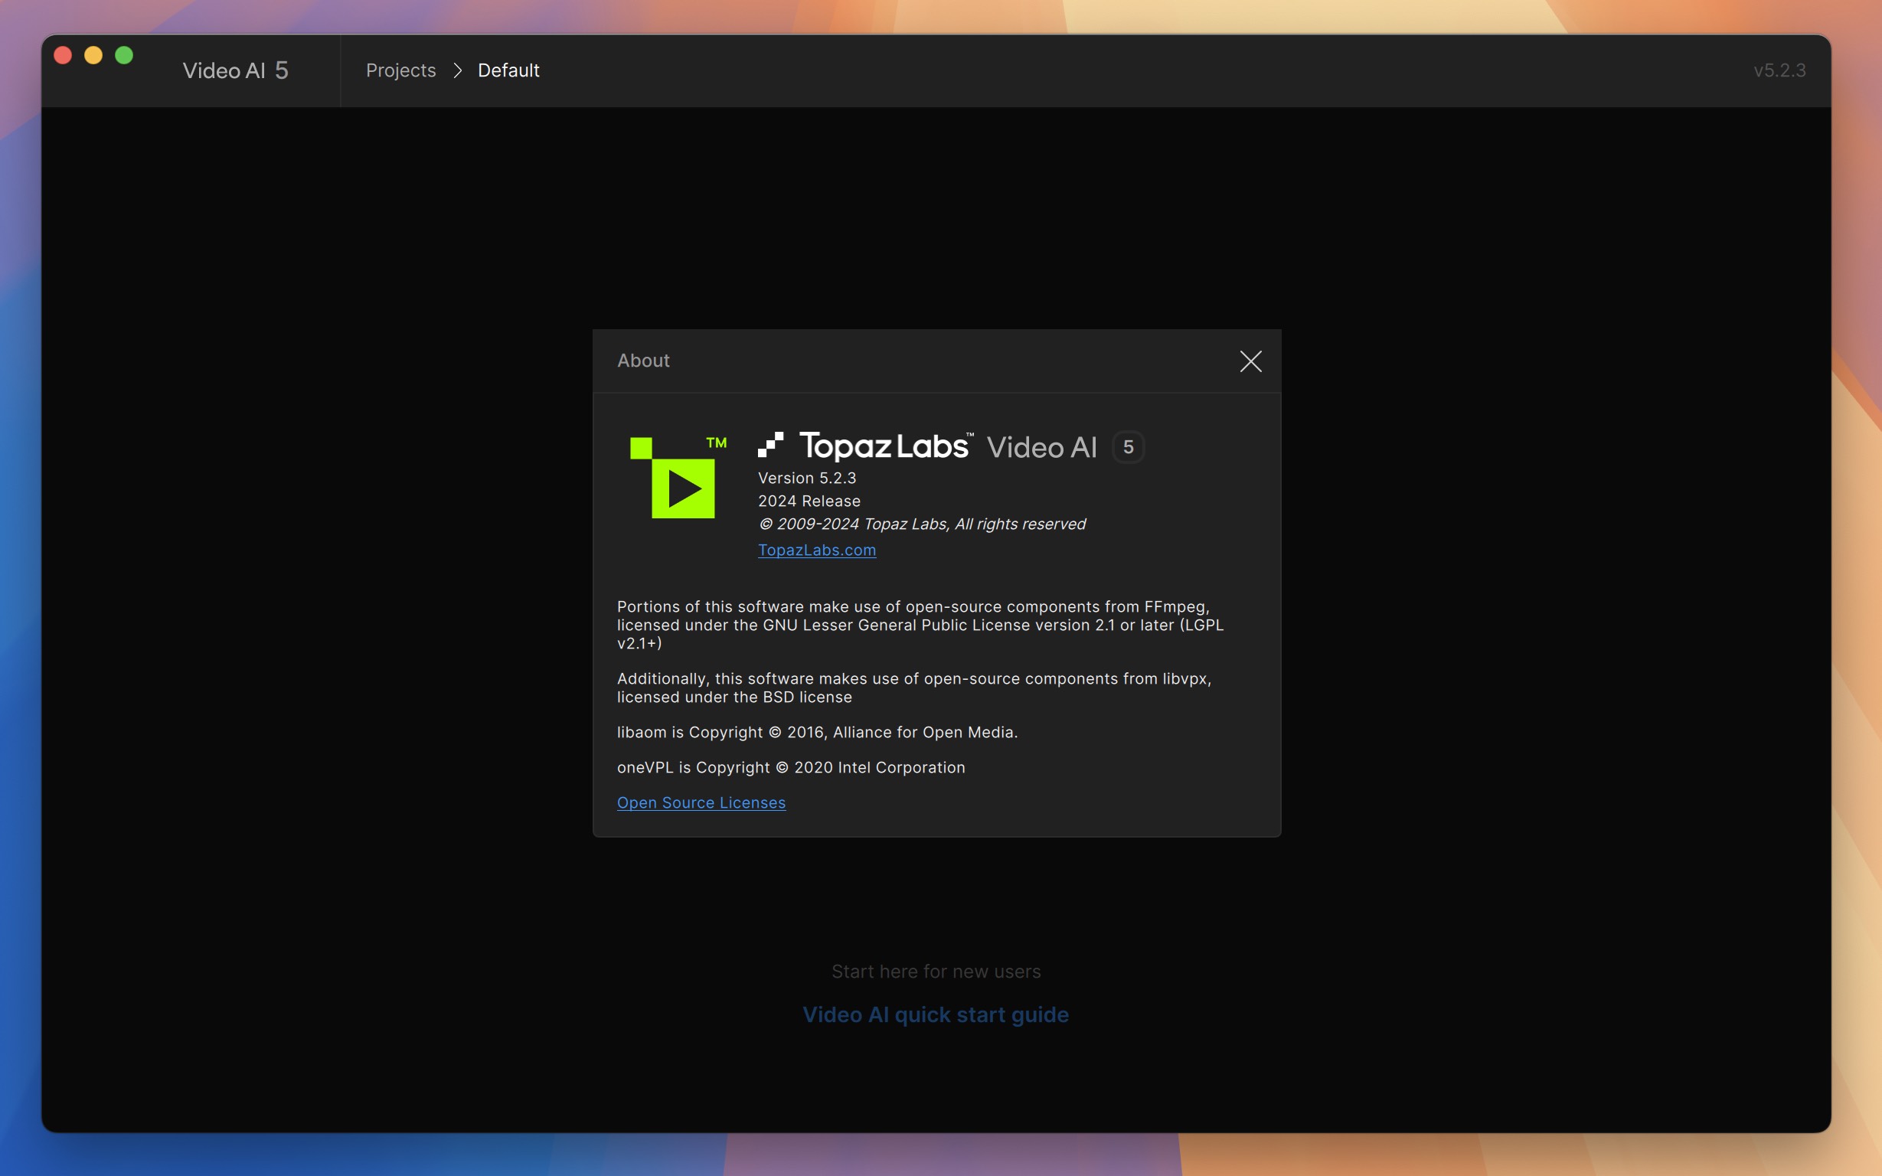This screenshot has height=1176, width=1882.
Task: Click the libvpx BSD license paragraph
Action: coord(913,688)
